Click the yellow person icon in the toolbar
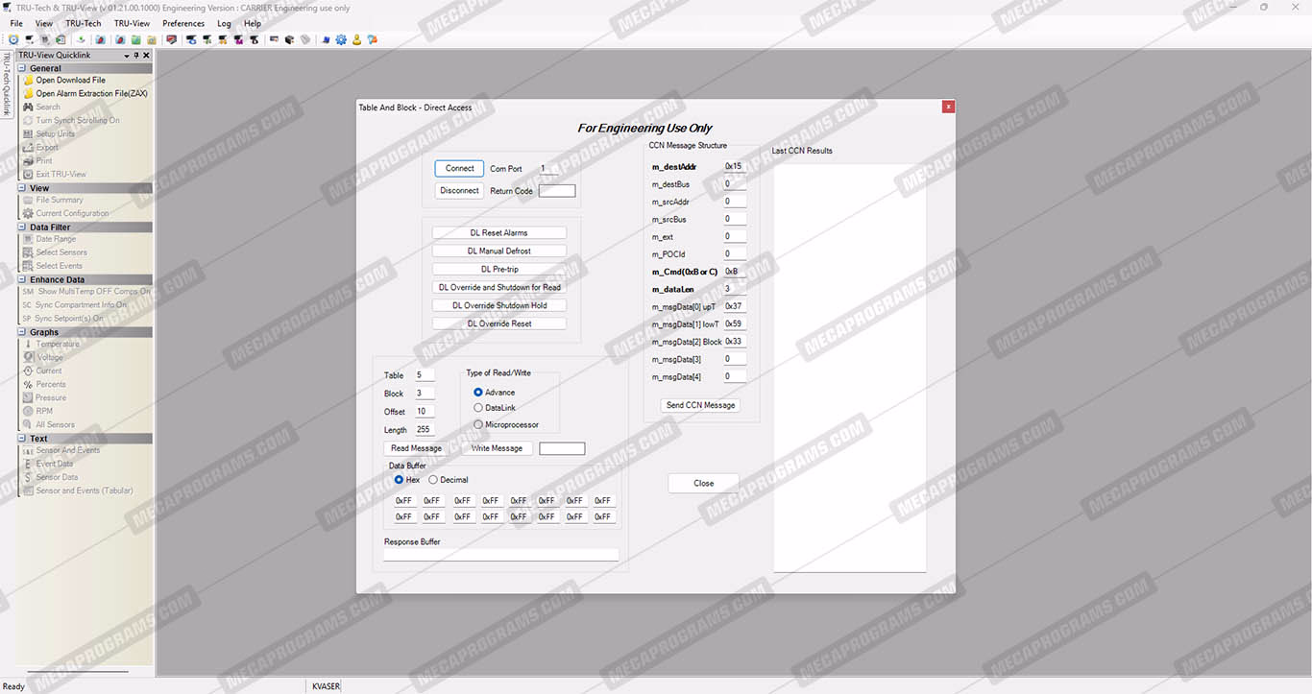Screen dimensions: 1312x694 [356, 39]
